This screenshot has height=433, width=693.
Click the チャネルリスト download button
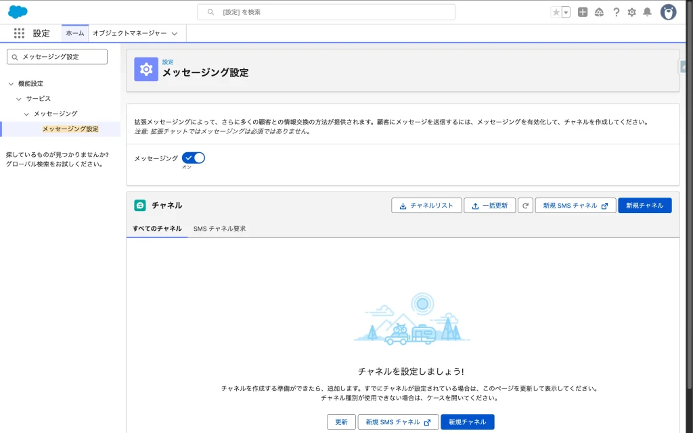click(x=426, y=206)
